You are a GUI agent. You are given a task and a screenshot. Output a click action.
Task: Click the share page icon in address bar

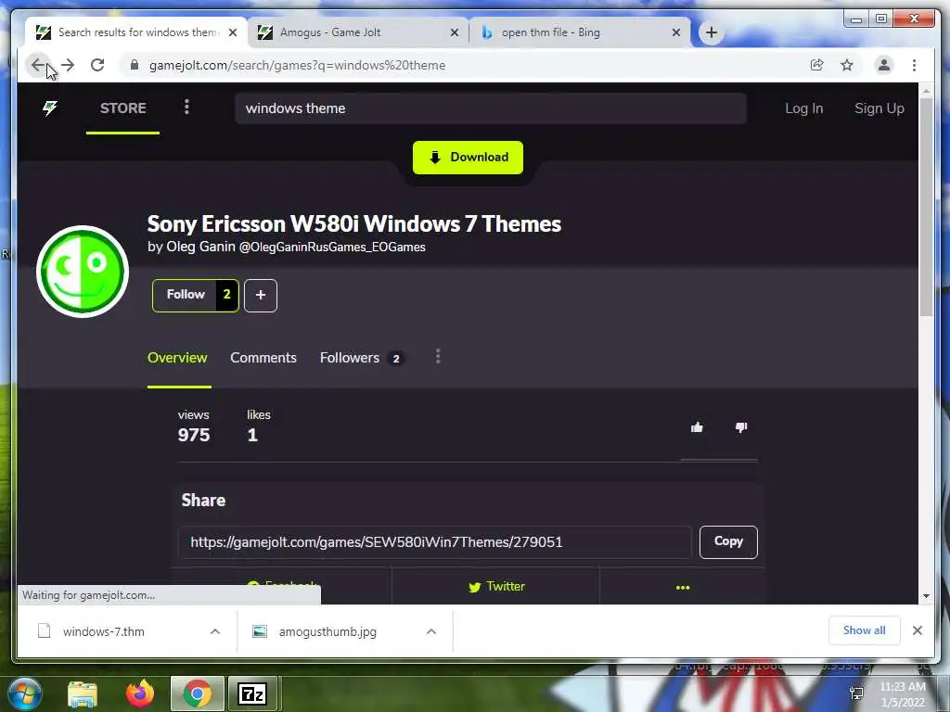(816, 65)
